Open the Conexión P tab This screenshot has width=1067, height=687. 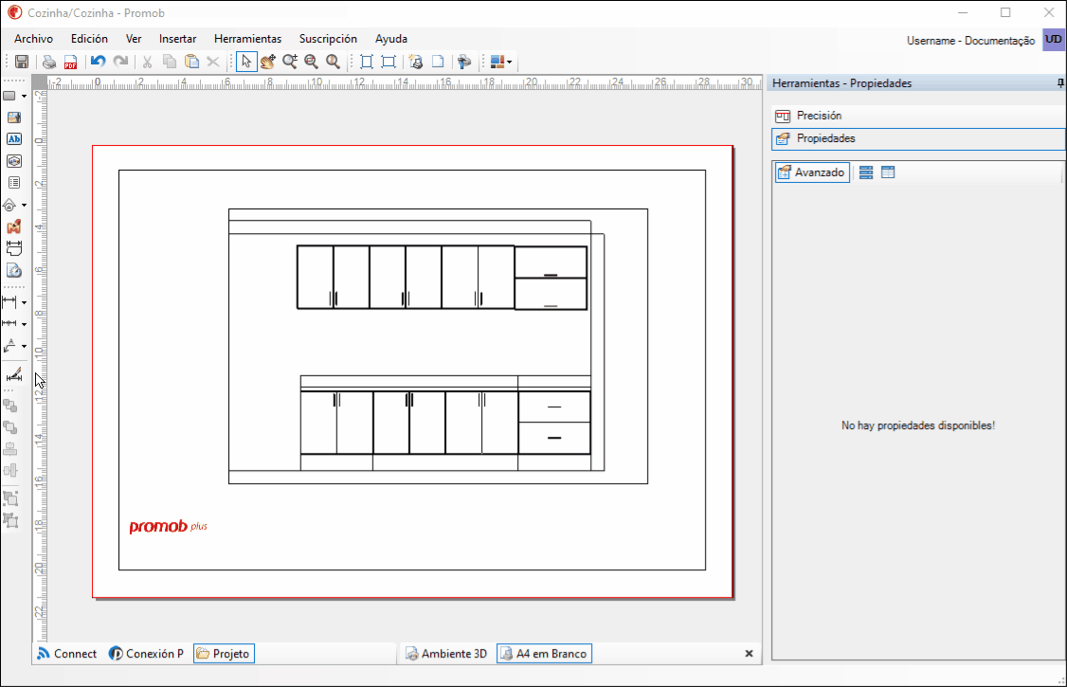pyautogui.click(x=146, y=654)
